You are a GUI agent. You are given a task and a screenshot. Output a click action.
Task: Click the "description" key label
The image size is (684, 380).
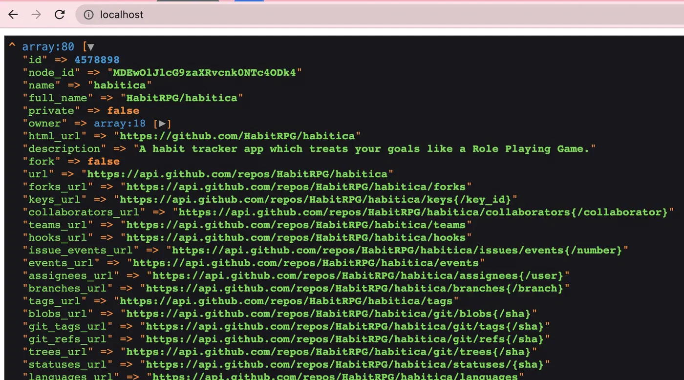(x=64, y=149)
